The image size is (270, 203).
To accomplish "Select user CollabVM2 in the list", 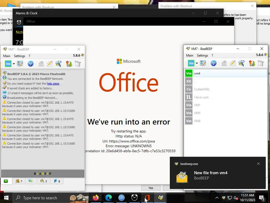I will point(226,89).
